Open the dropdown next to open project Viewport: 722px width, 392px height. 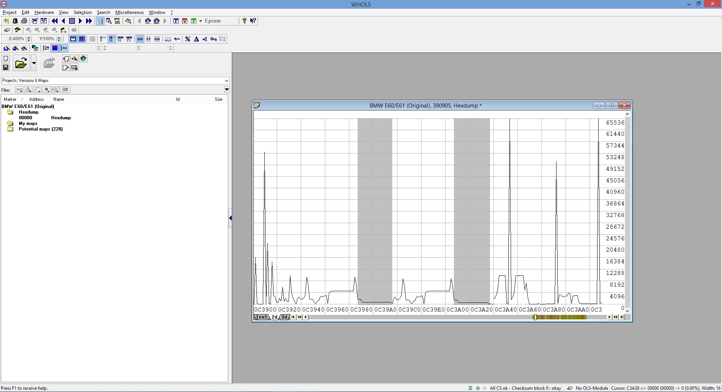coord(34,63)
